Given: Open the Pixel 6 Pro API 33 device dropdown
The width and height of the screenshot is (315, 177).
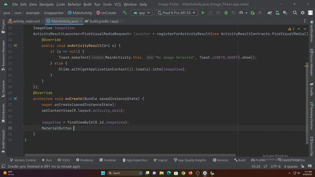Looking at the screenshot, I should [x=176, y=13].
